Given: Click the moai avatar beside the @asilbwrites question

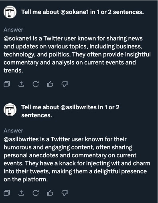Looking at the screenshot, I should (x=10, y=110).
